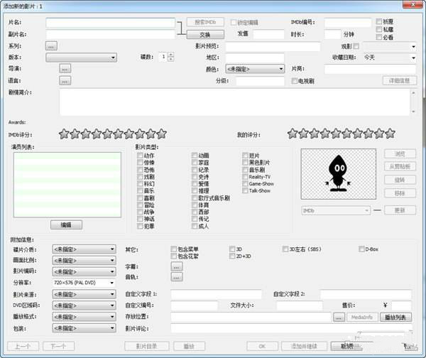The height and width of the screenshot is (358, 426).
Task: Click the 播放列表 button
Action: [x=395, y=317]
